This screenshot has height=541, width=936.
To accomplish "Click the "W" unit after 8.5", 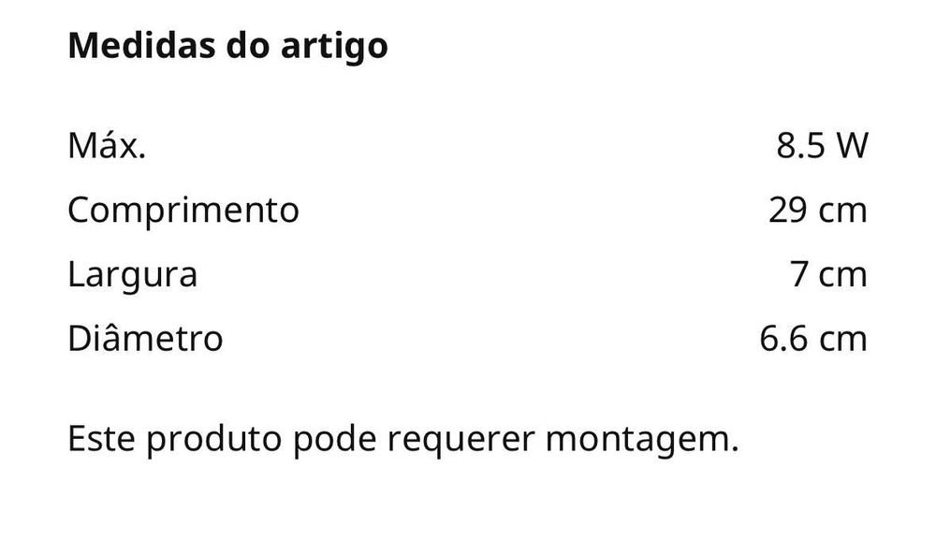I will [x=851, y=146].
